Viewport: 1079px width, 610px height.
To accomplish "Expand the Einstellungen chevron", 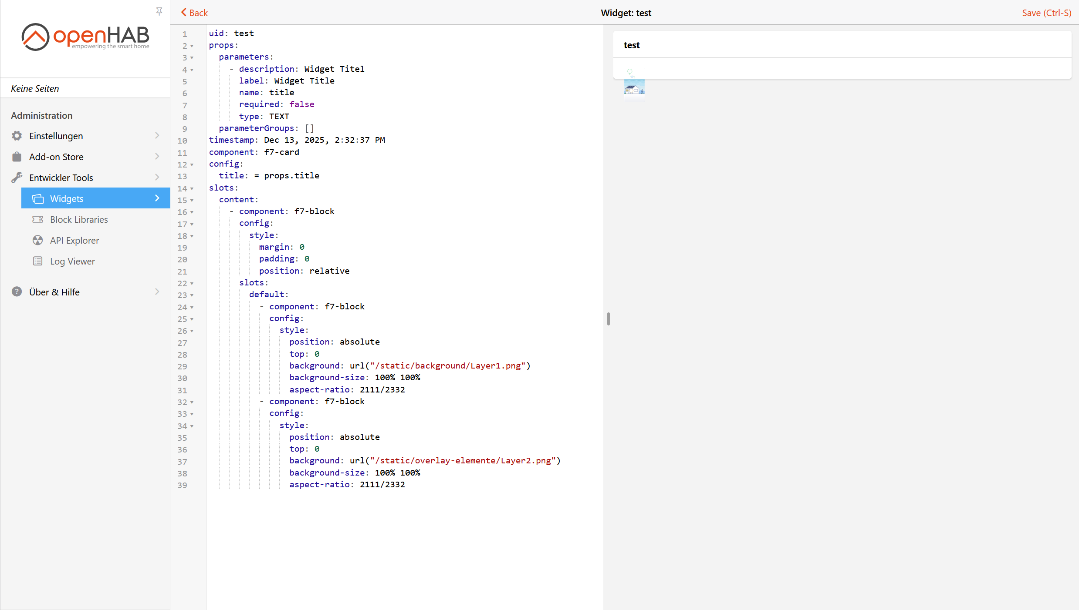I will click(157, 136).
